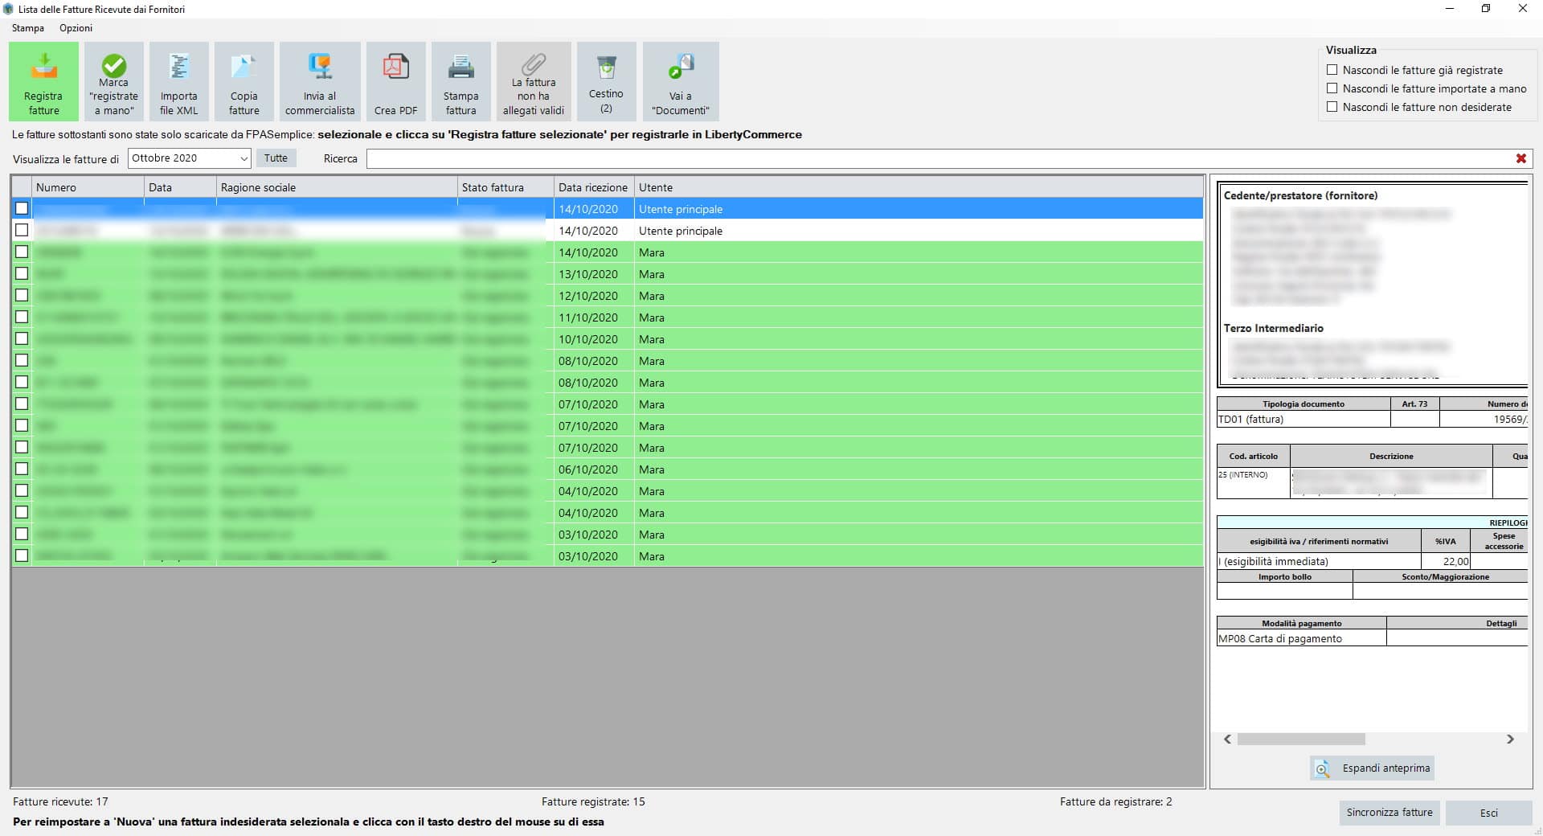Check the invoice received 12/10/2020
Screen dimensions: 1543x836
tap(22, 295)
